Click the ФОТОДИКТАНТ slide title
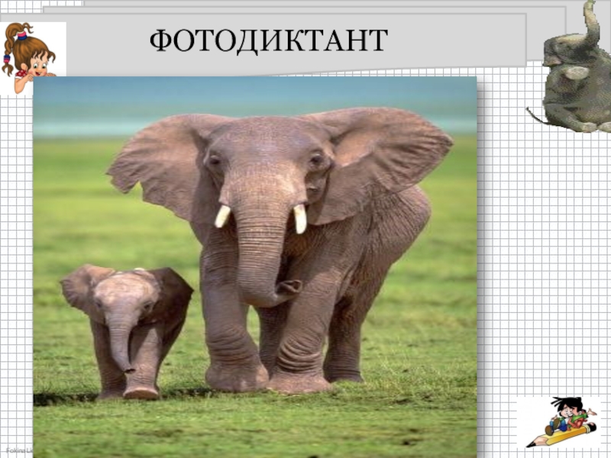This screenshot has height=458, width=611. [268, 40]
